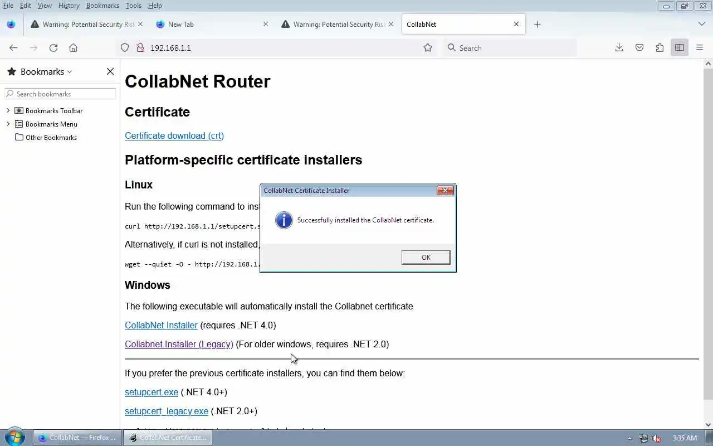713x446 pixels.
Task: Expand the Bookmarks Menu folder
Action: (8, 124)
